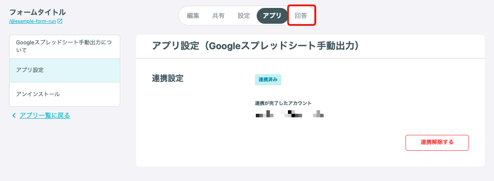Click the back chevron beside アプリ一覧に戻る
The image size is (494, 181).
coord(14,116)
